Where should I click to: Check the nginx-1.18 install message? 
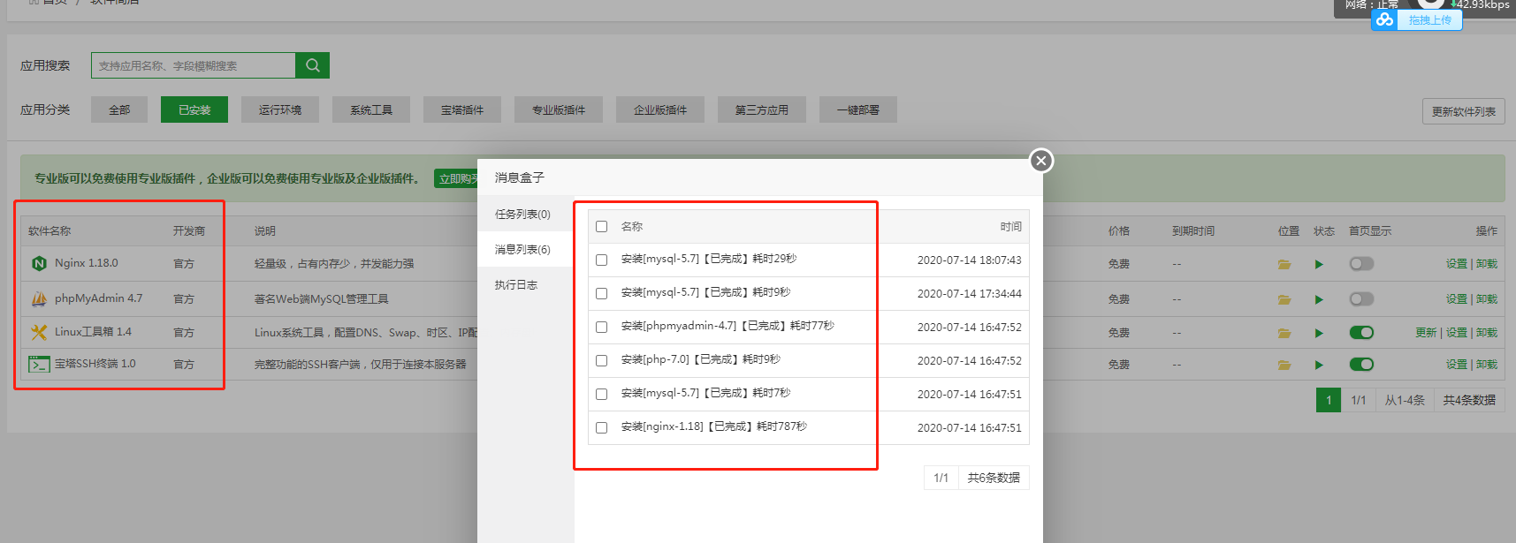602,428
